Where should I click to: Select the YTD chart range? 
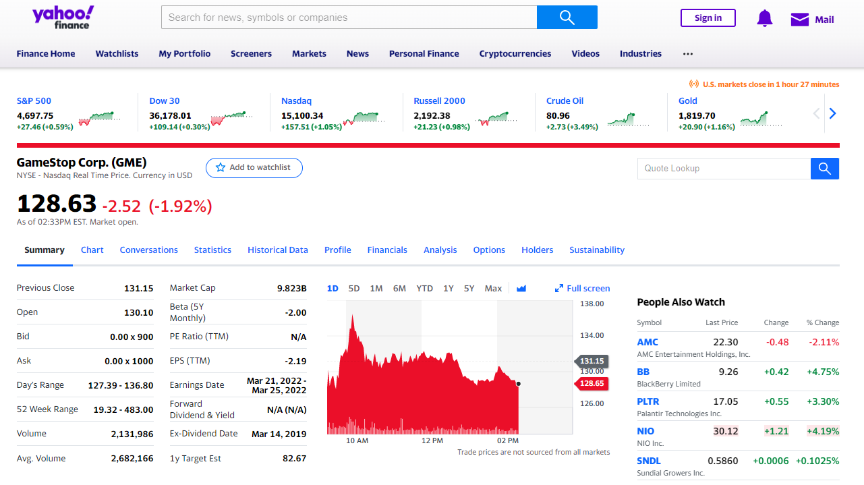425,289
